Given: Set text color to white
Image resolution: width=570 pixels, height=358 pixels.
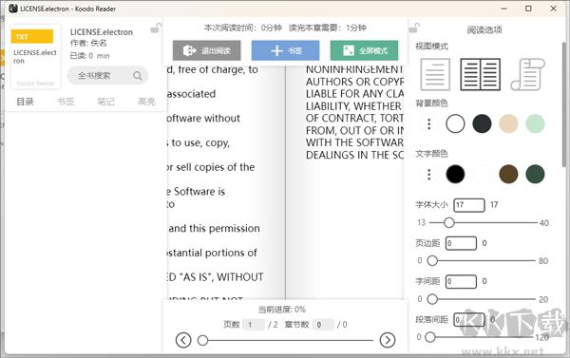Looking at the screenshot, I should tap(482, 174).
